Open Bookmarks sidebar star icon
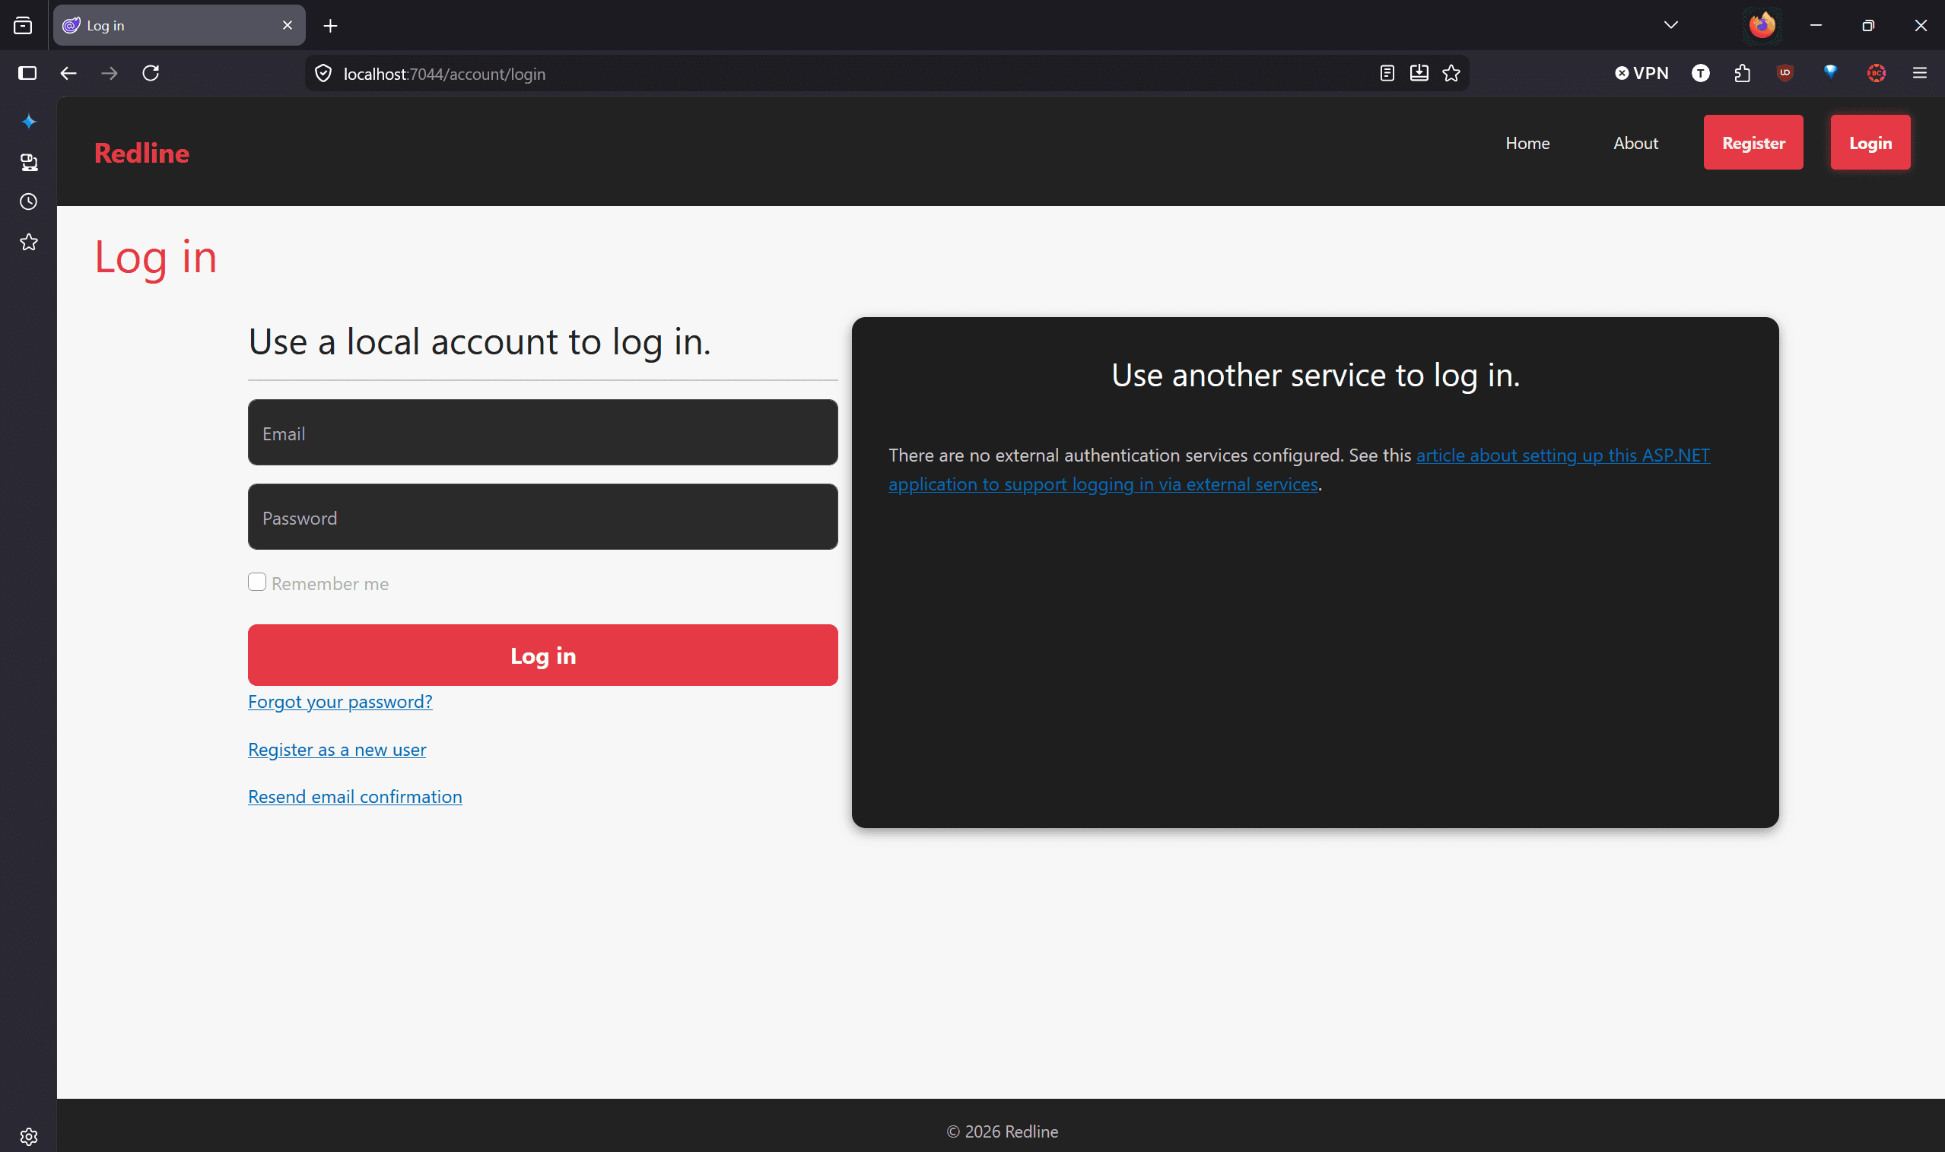 pyautogui.click(x=29, y=243)
